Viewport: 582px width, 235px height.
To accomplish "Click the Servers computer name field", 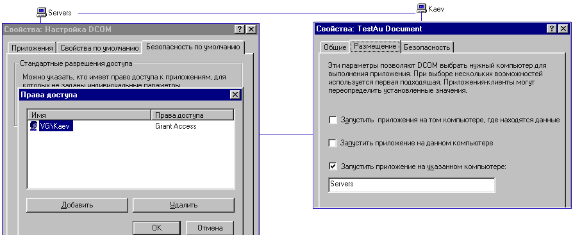I will click(412, 184).
